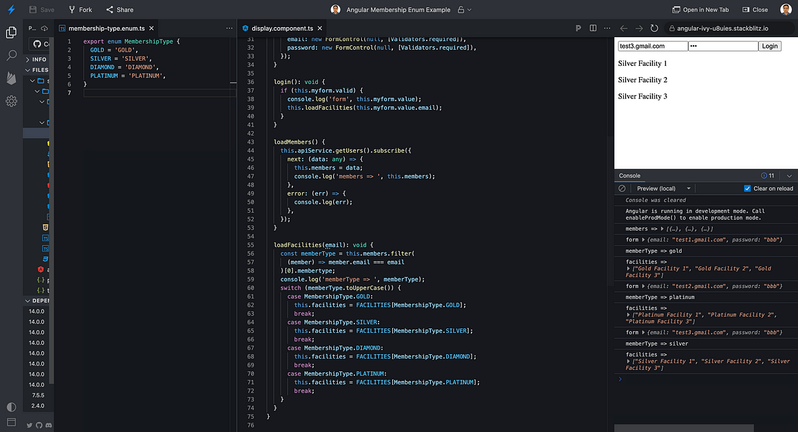This screenshot has height=432, width=798.
Task: Expand the members array in console
Action: click(x=662, y=229)
